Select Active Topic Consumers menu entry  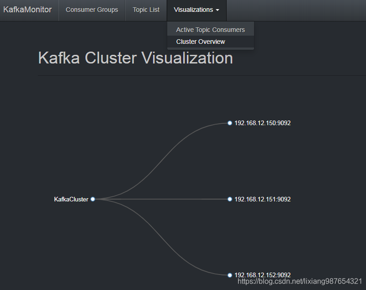pos(211,30)
